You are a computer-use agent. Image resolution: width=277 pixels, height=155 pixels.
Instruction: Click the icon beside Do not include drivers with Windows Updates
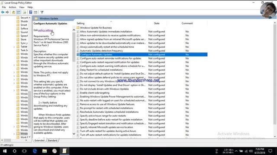coord(78,89)
